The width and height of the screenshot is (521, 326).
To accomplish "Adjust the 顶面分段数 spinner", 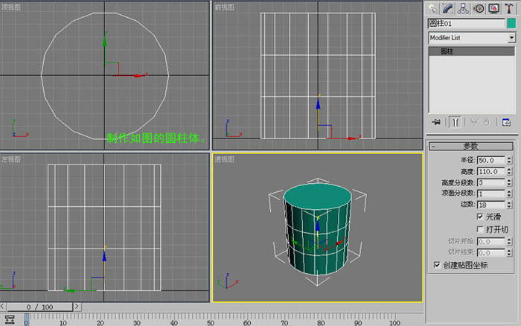I will click(x=509, y=194).
